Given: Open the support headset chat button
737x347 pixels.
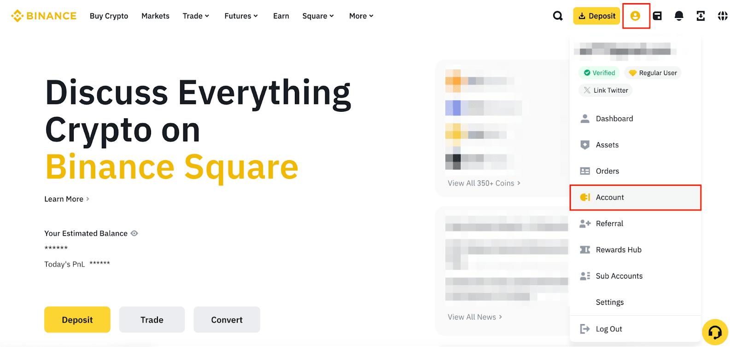Looking at the screenshot, I should (715, 332).
